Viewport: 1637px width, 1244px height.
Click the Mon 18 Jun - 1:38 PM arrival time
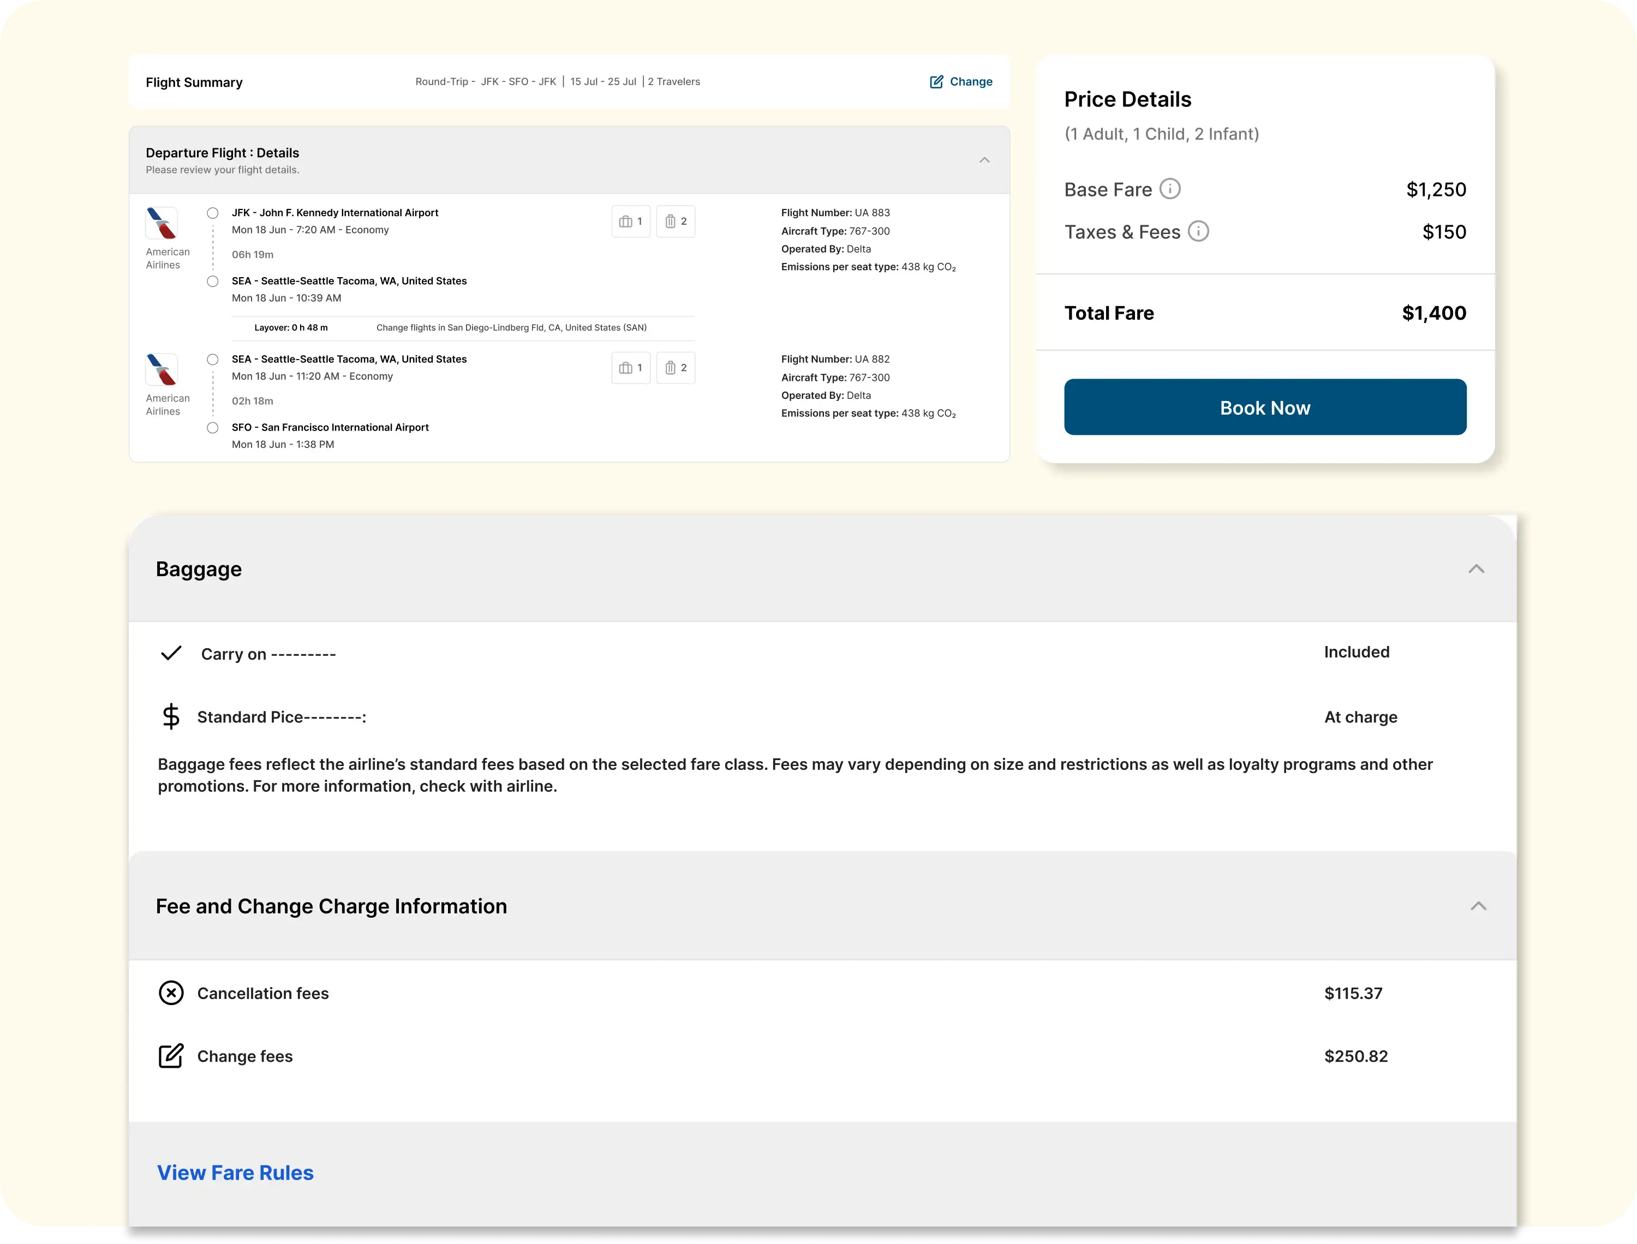pos(283,444)
